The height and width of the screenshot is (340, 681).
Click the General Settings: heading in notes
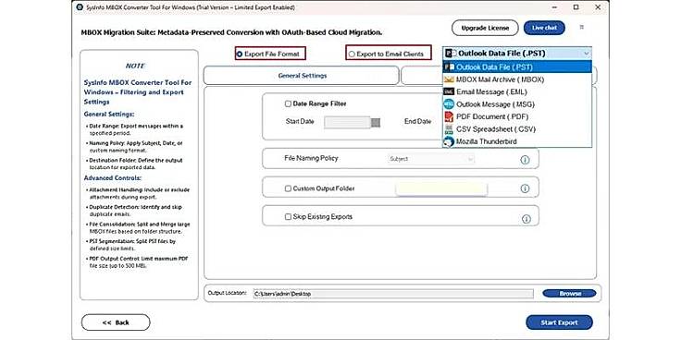point(109,114)
